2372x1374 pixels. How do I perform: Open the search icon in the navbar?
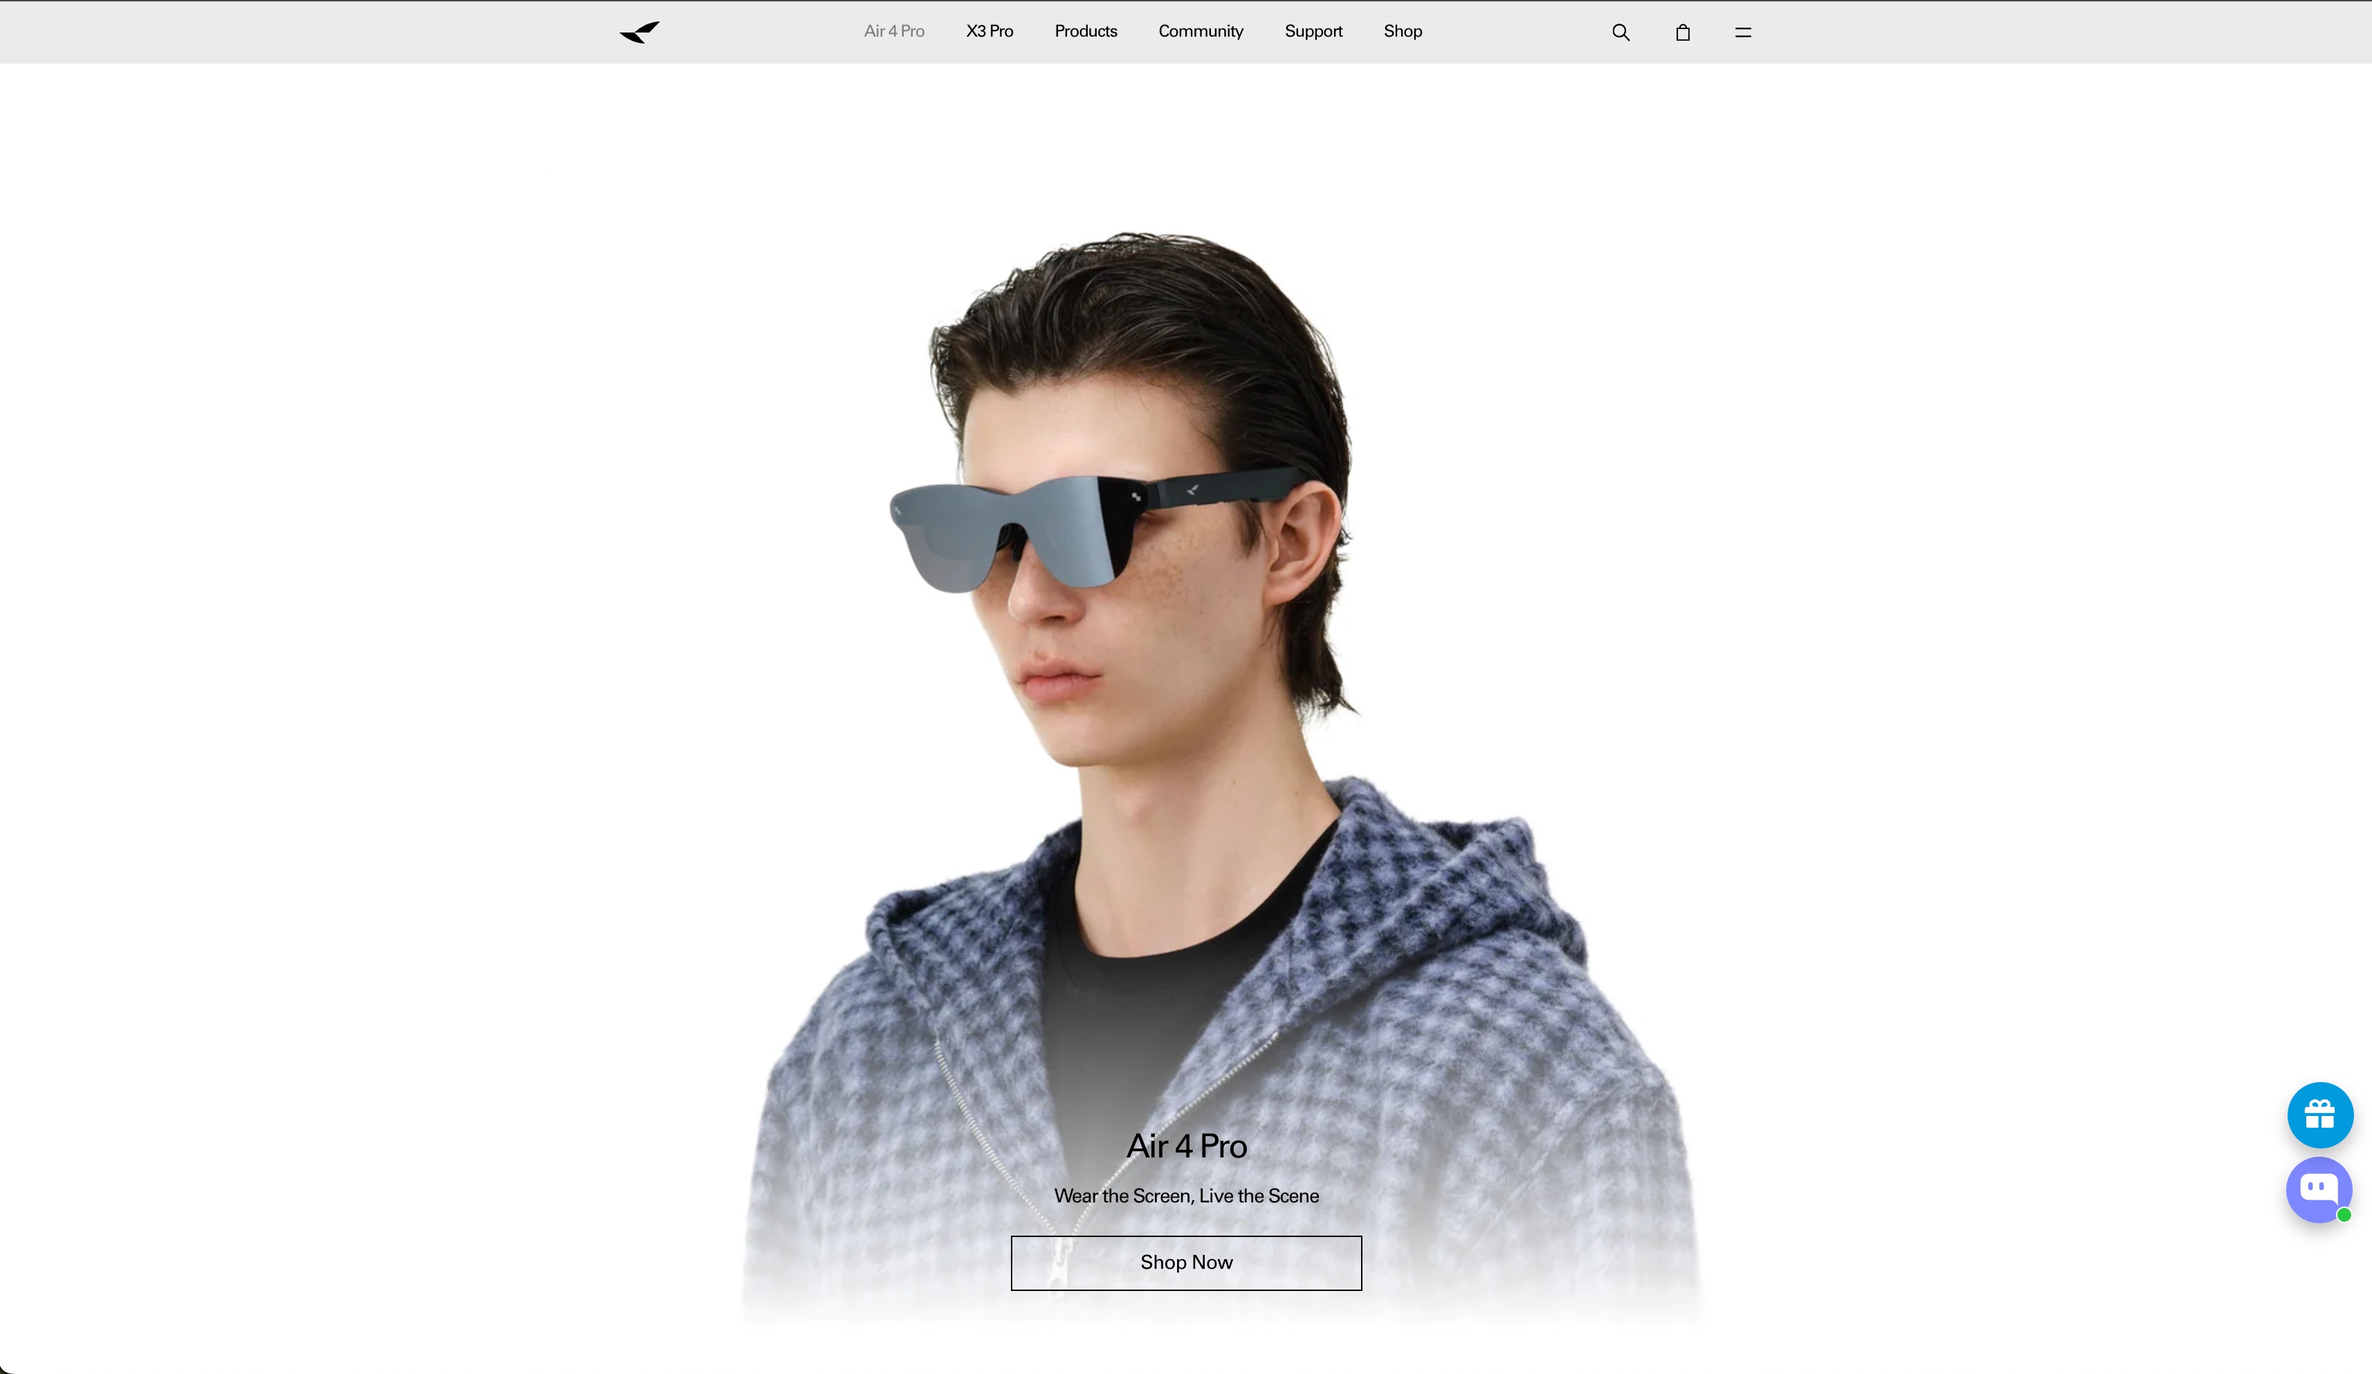pyautogui.click(x=1620, y=32)
